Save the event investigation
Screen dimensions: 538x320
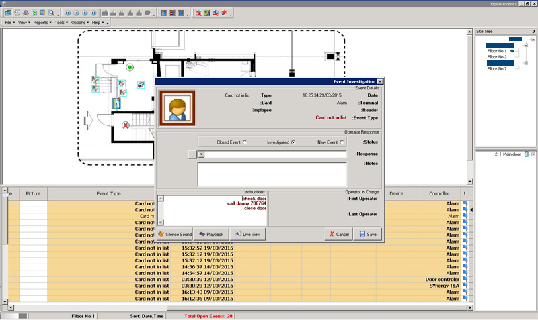coord(368,234)
